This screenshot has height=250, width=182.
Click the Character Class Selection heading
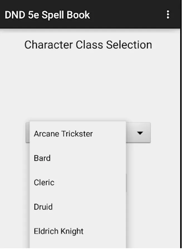[88, 45]
